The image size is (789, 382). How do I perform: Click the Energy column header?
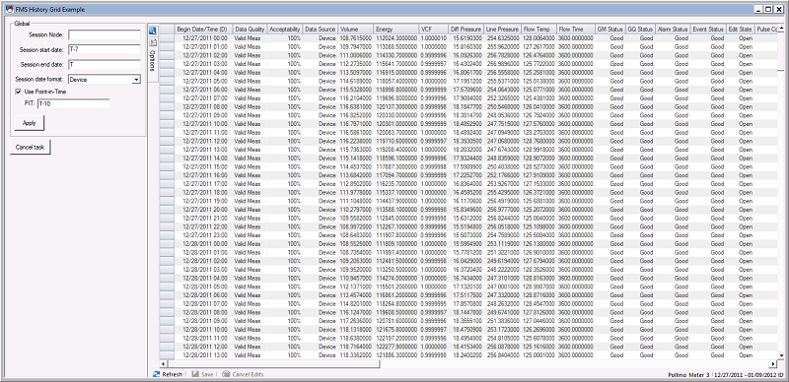(x=396, y=30)
